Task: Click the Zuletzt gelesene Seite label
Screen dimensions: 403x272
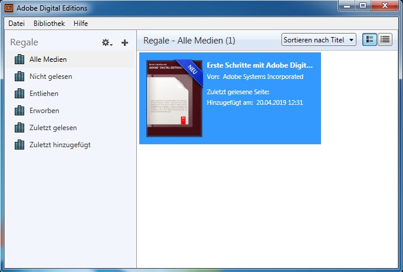Action: pos(238,92)
